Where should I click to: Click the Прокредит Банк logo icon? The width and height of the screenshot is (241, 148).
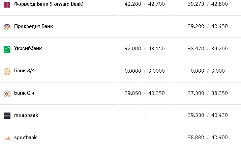[7, 27]
